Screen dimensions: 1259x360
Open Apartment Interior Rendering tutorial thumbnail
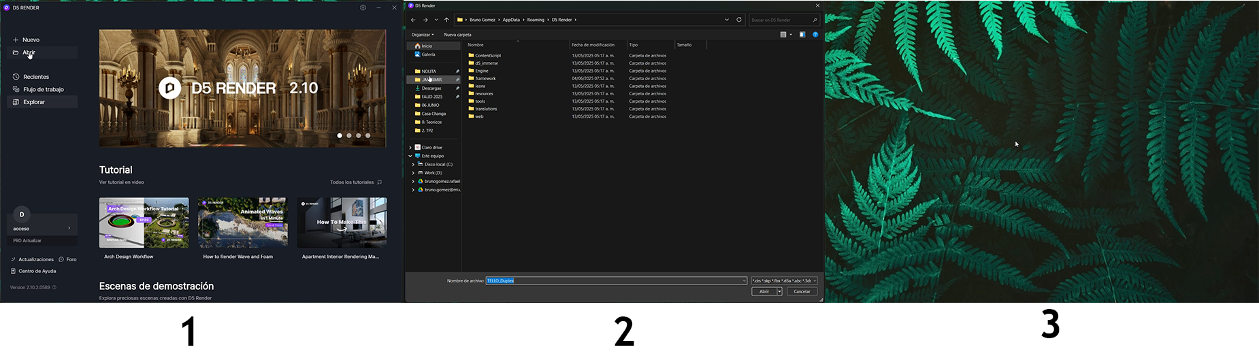(342, 223)
